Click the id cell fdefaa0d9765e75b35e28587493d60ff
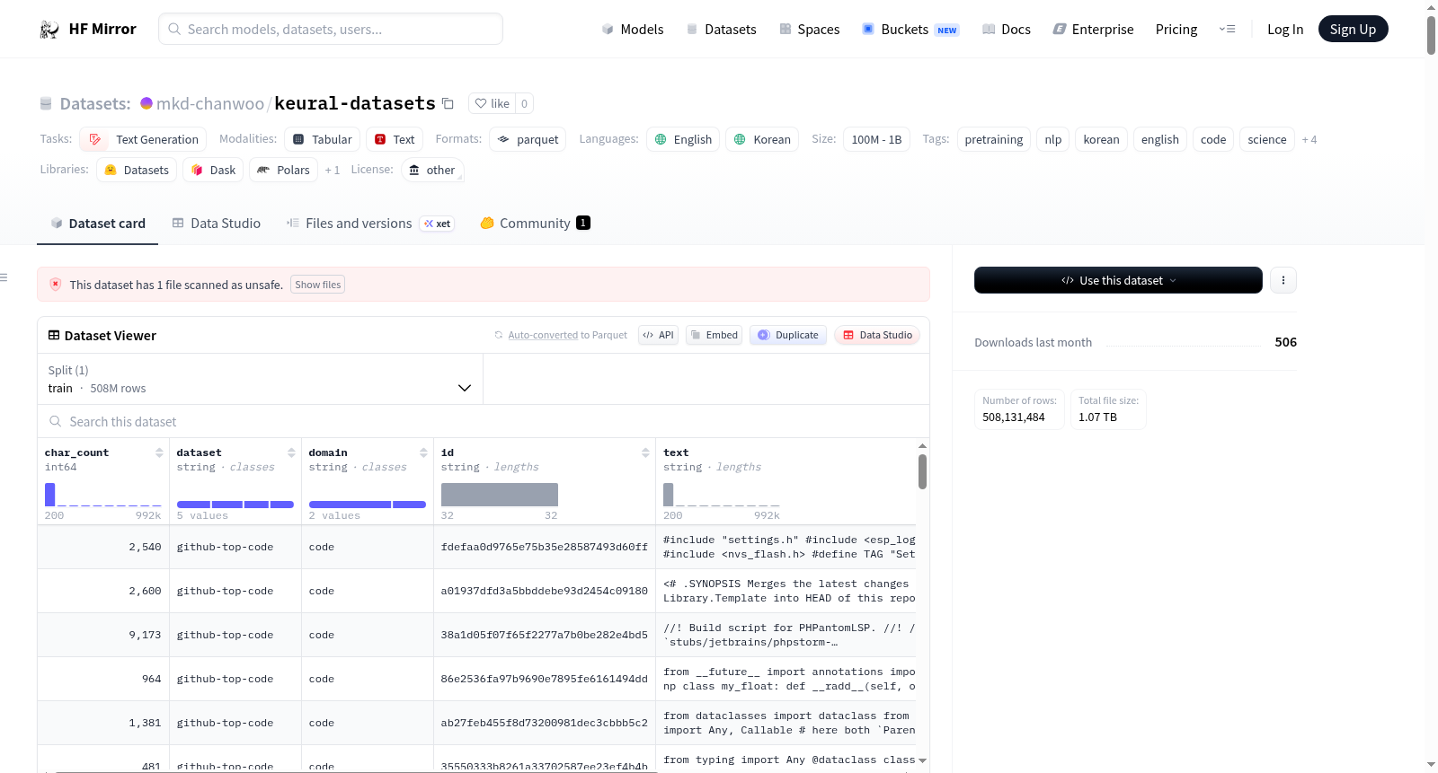Viewport: 1438px width, 773px height. (544, 547)
